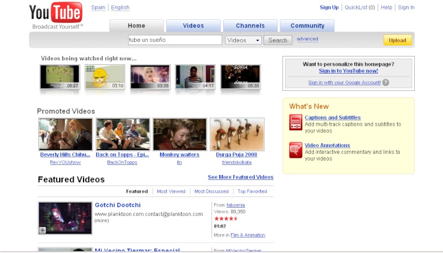Play the yellow cartoon thumbnail 03:10
The height and width of the screenshot is (253, 443).
(x=105, y=77)
